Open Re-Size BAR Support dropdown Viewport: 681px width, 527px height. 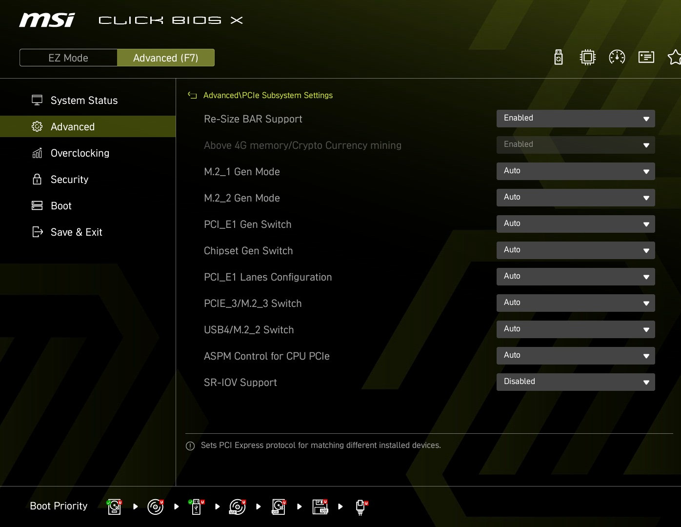[x=576, y=119]
